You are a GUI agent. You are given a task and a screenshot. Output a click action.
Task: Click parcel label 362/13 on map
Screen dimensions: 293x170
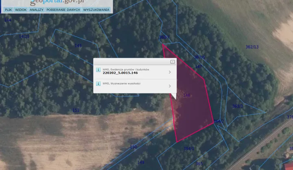coord(252,47)
